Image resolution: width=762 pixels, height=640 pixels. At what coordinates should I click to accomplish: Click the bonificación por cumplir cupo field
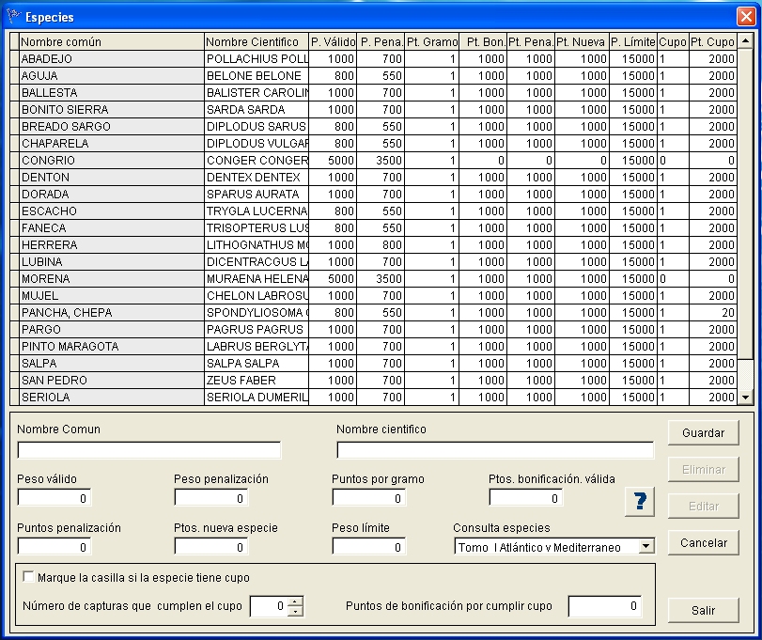(604, 607)
